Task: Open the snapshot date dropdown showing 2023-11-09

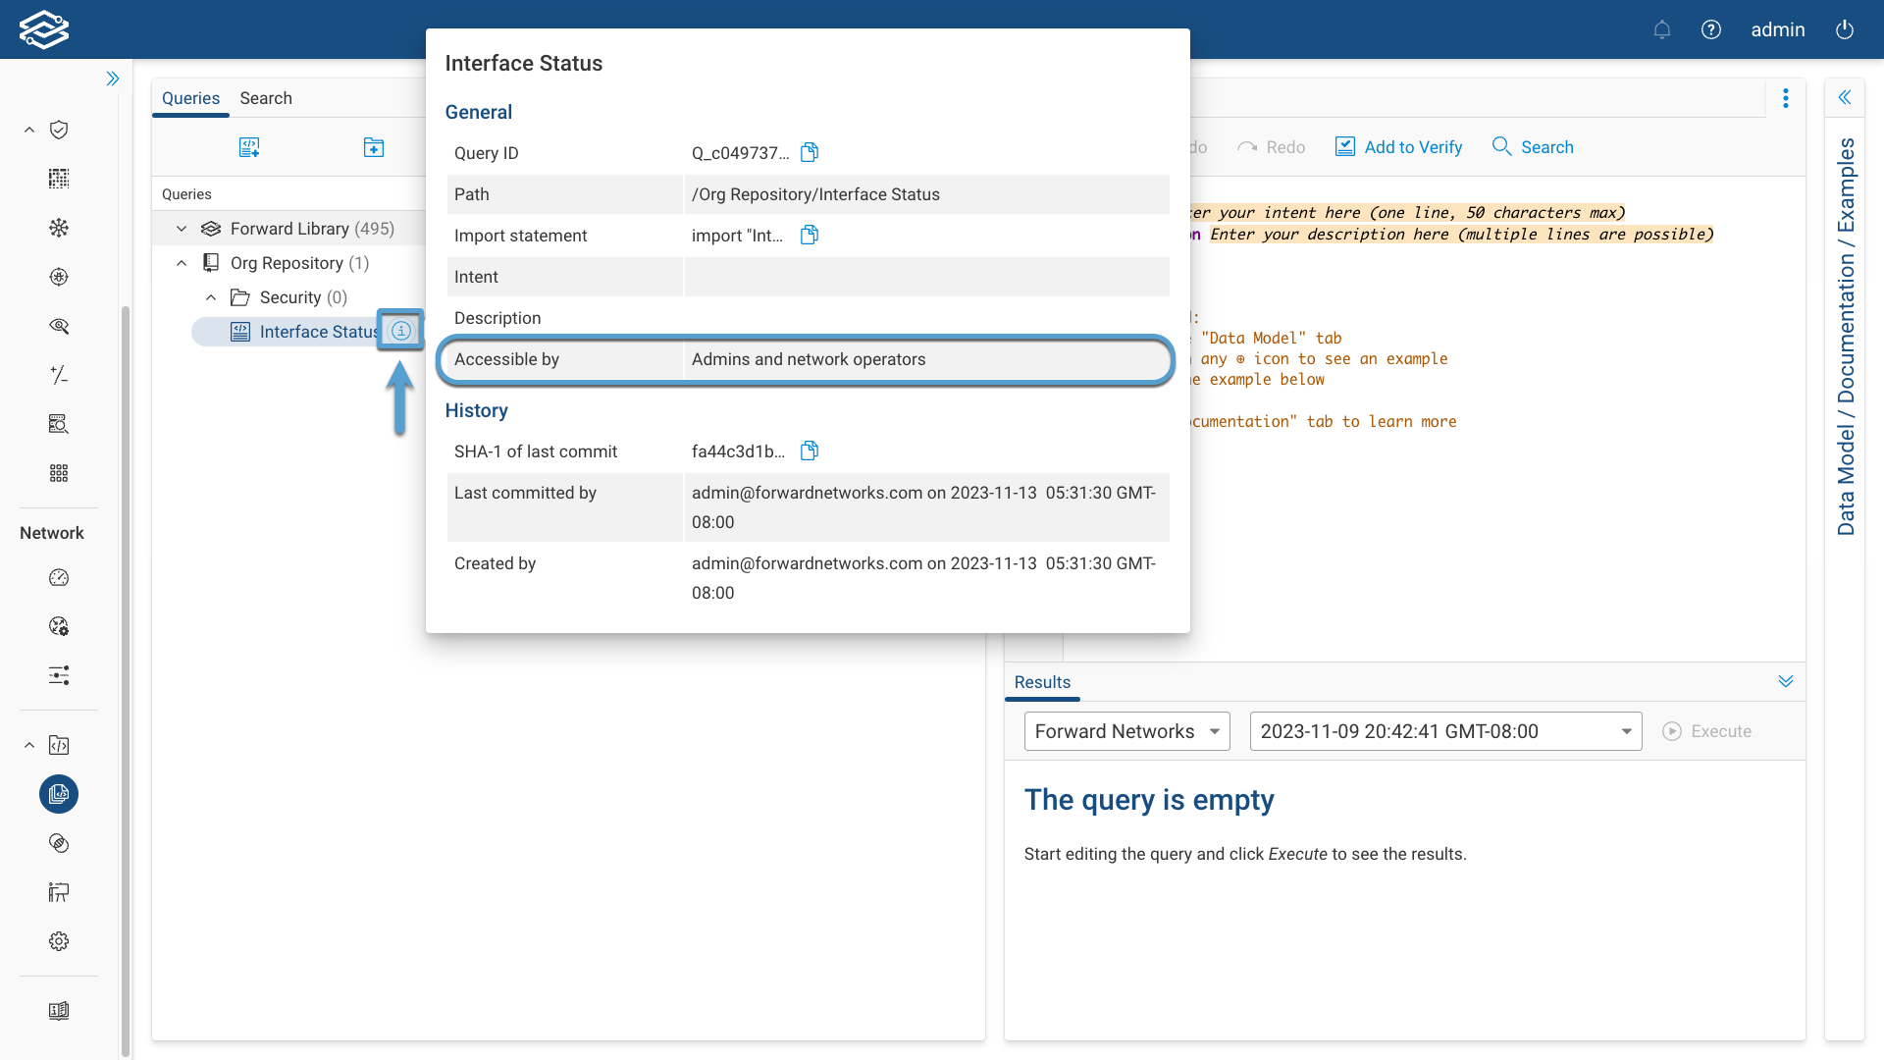Action: point(1444,730)
